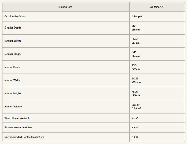Click the Wood Heater Available checkmark
Screen dimensions: 187x144
pyautogui.click(x=137, y=118)
